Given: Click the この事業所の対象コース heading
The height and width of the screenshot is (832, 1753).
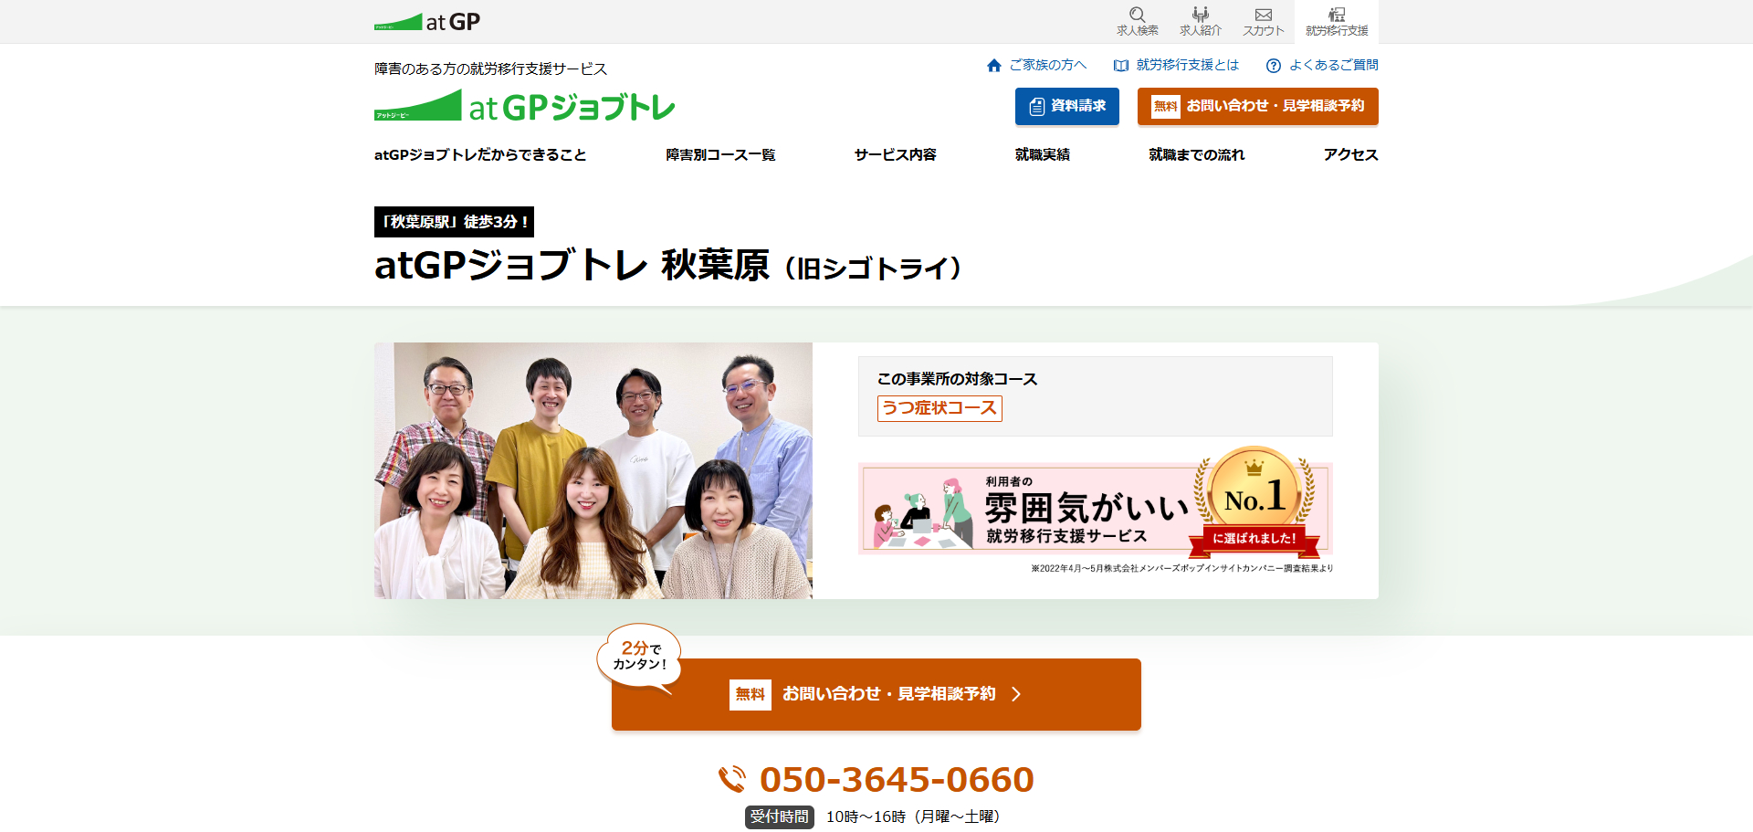Looking at the screenshot, I should (957, 379).
